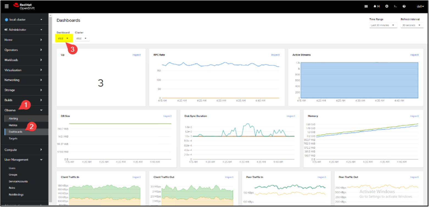The height and width of the screenshot is (207, 429).
Task: Expand the Builds navigation section
Action: coord(24,100)
